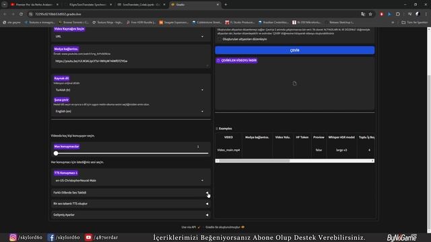Click the ByNoGame logo
The image size is (431, 242).
(402, 237)
